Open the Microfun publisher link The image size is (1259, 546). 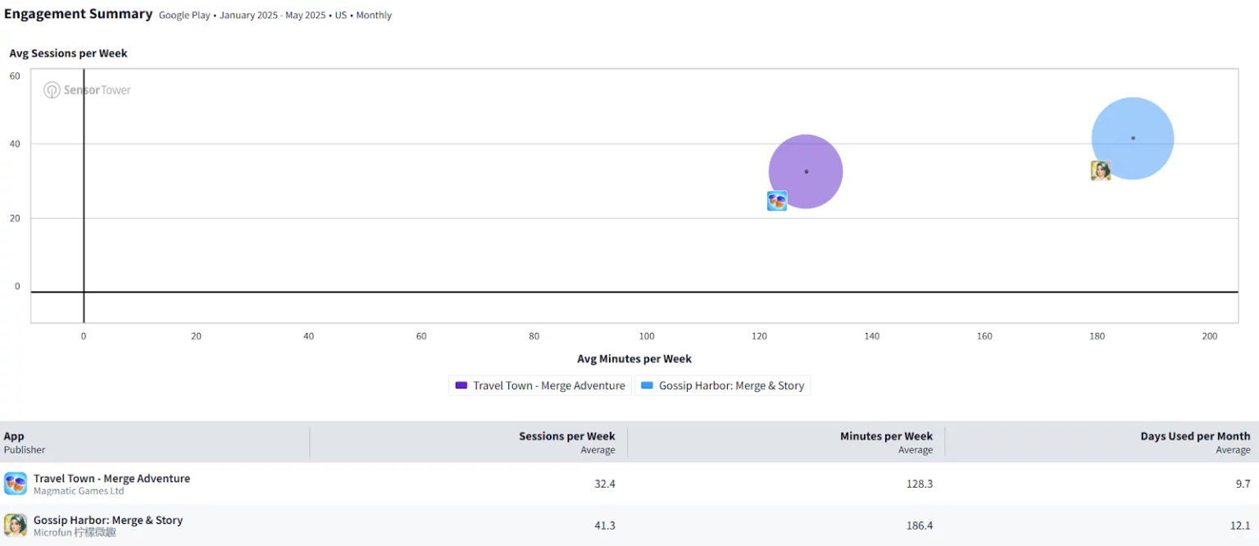(x=75, y=533)
